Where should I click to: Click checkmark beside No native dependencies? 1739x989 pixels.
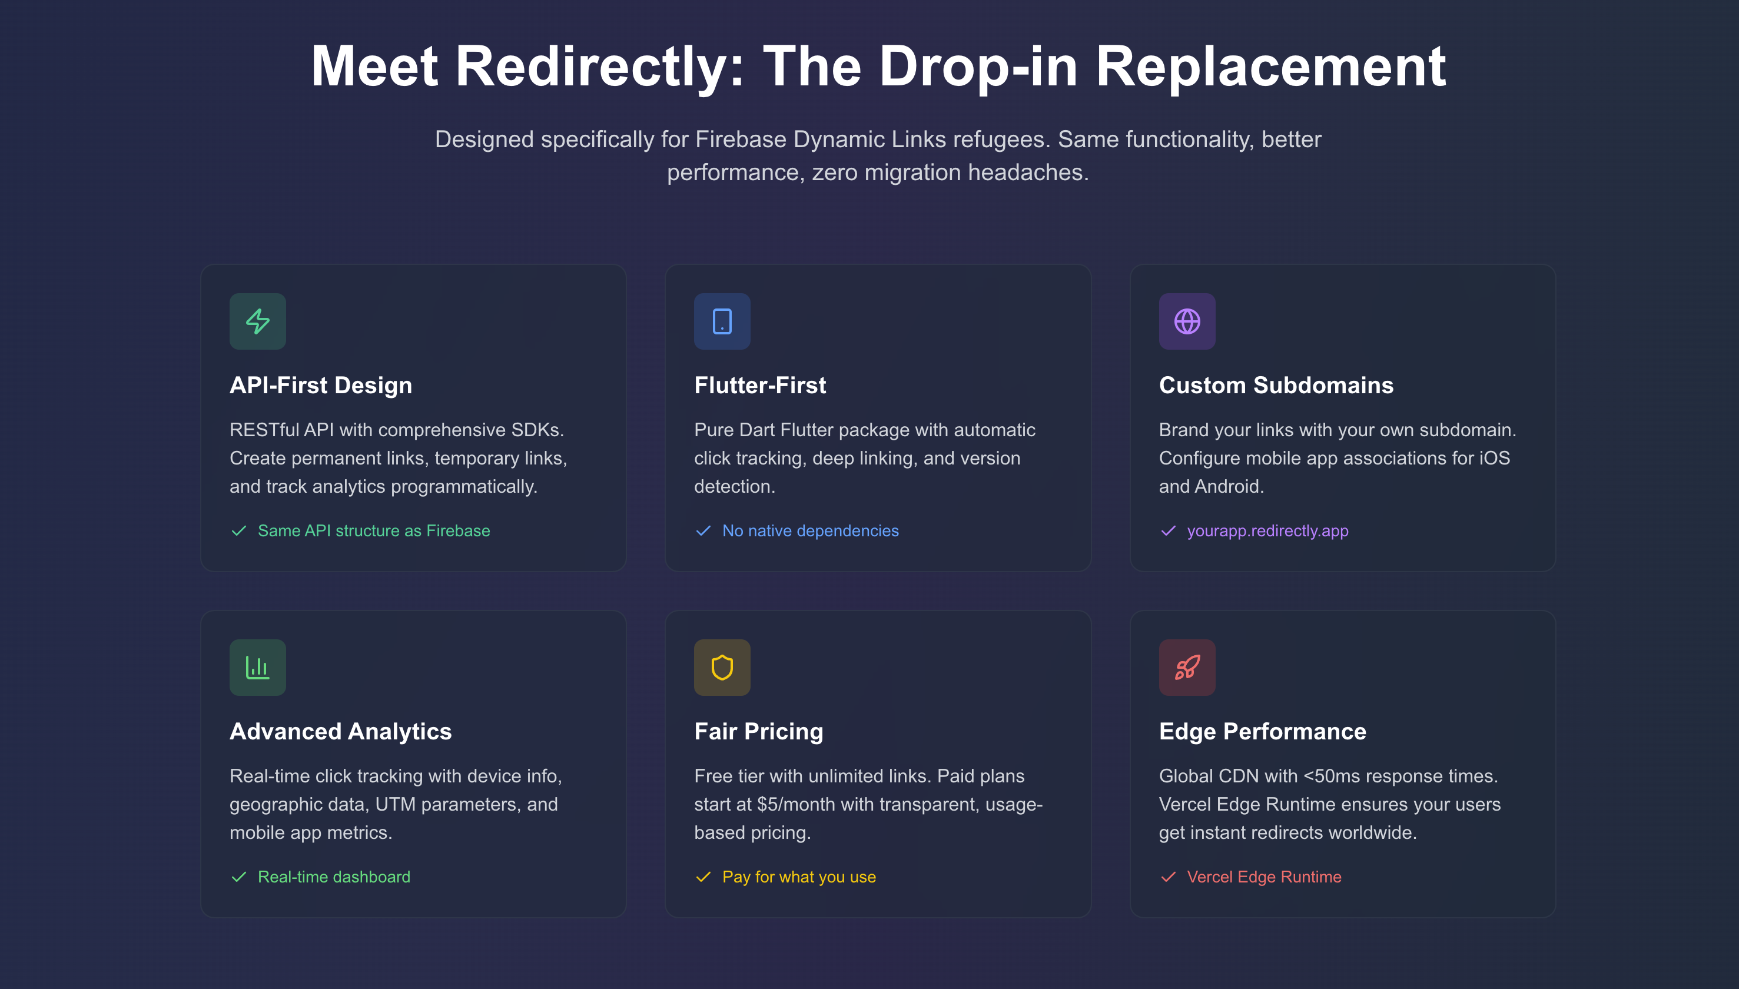[x=703, y=530]
